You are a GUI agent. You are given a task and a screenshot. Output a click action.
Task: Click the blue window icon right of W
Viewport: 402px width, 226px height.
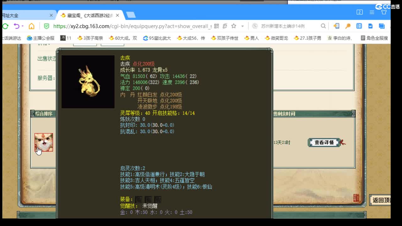382,26
